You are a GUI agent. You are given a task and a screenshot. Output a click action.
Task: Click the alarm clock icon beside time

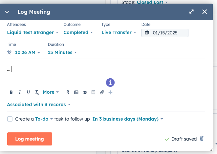[x=9, y=52]
